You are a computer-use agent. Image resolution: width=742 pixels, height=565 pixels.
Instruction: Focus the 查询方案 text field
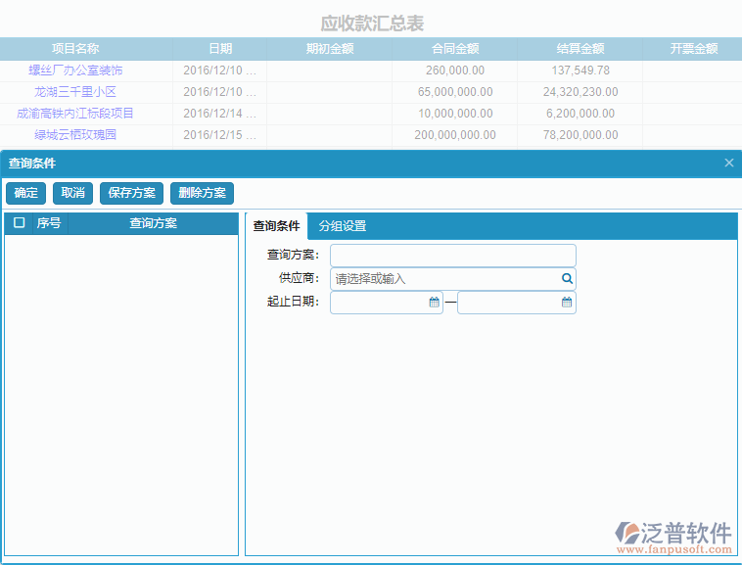click(452, 256)
